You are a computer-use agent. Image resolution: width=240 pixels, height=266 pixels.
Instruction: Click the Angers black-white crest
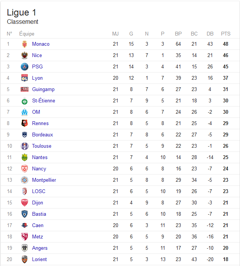[x=25, y=248]
